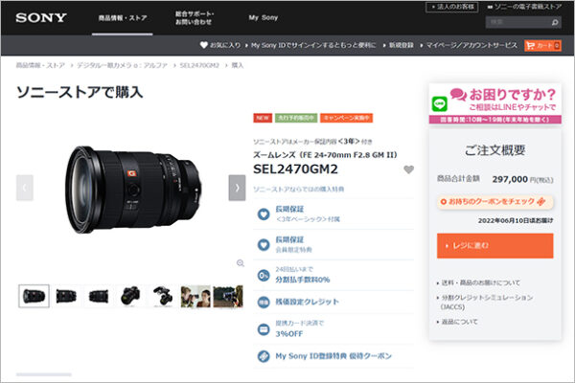Click breadcrumb SEL2470GM2
The image size is (575, 383).
click(199, 65)
